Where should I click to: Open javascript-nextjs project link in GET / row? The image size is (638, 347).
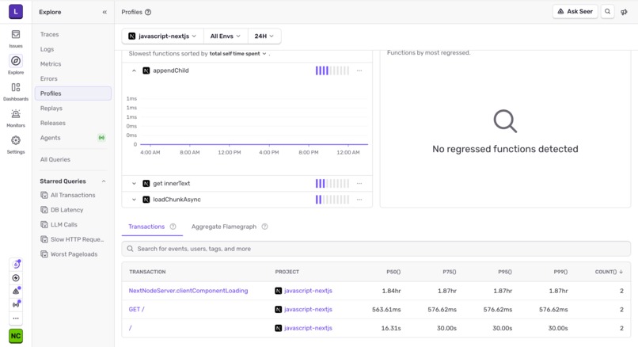point(308,310)
